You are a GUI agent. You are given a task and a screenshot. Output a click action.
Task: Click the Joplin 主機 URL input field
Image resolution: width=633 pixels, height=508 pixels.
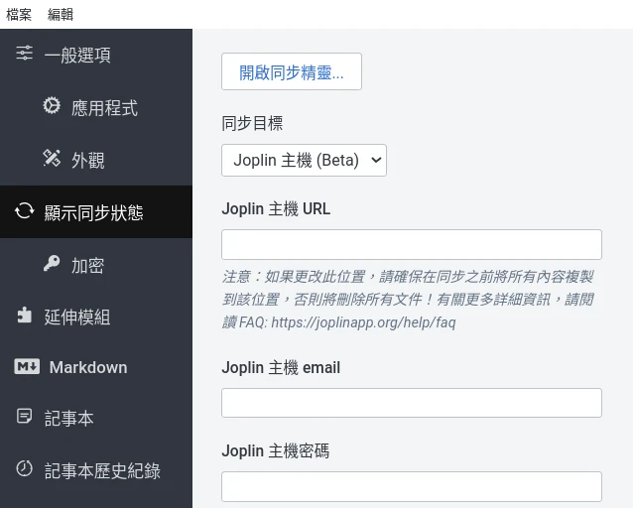click(x=411, y=244)
